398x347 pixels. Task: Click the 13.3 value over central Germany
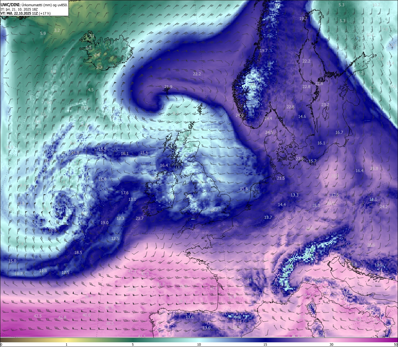pos(294,195)
